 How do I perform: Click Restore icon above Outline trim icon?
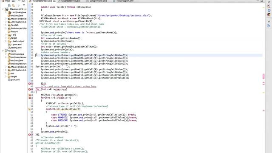(269, 22)
